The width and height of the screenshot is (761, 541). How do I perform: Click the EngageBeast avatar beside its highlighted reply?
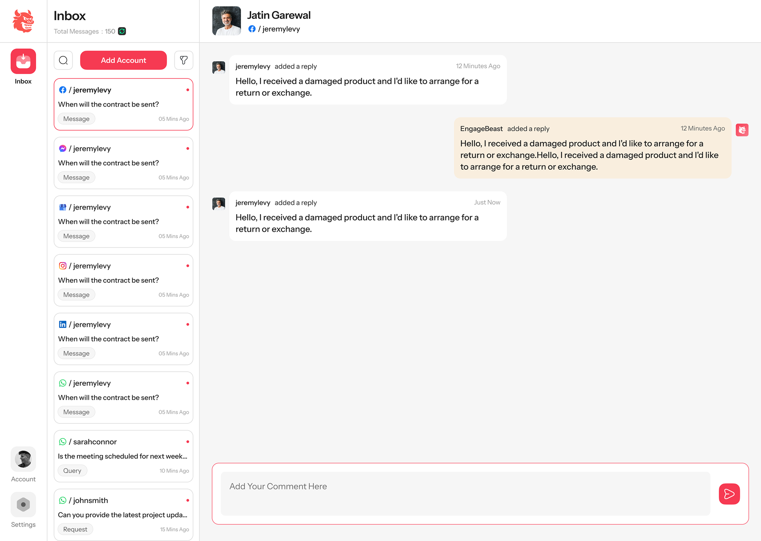pyautogui.click(x=742, y=130)
